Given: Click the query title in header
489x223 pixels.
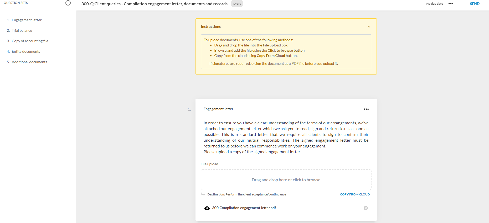Looking at the screenshot, I should pyautogui.click(x=154, y=4).
